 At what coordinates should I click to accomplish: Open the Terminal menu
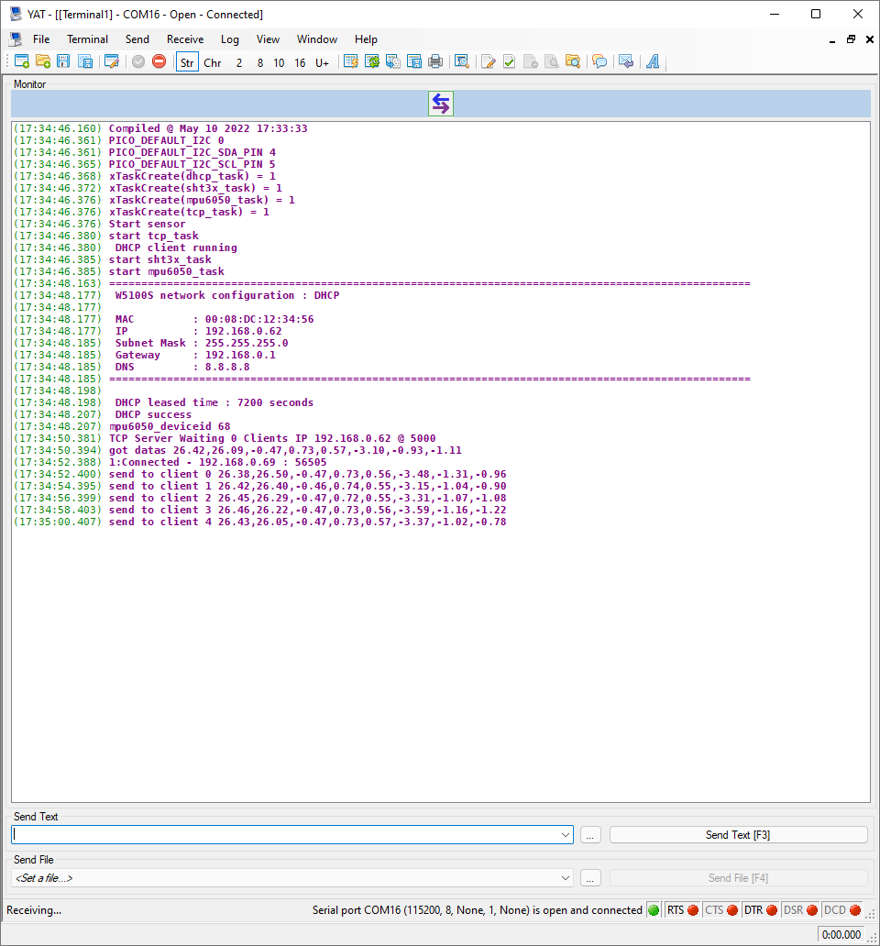coord(87,39)
